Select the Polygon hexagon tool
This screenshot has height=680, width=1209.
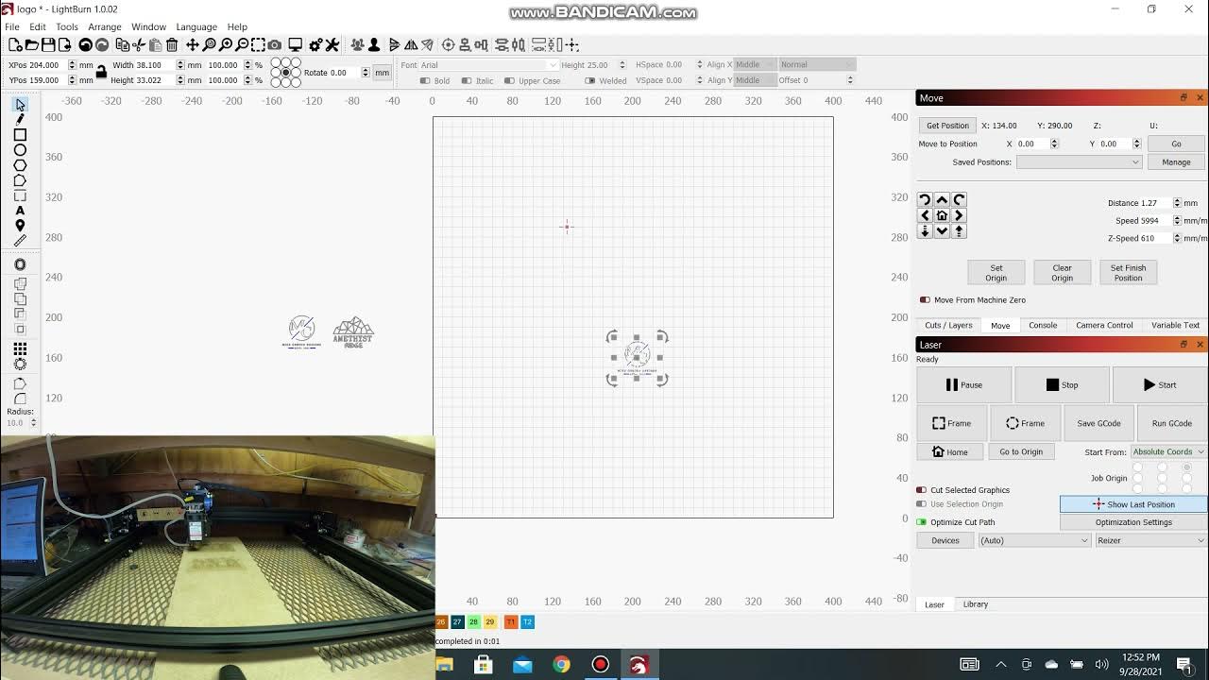point(20,165)
